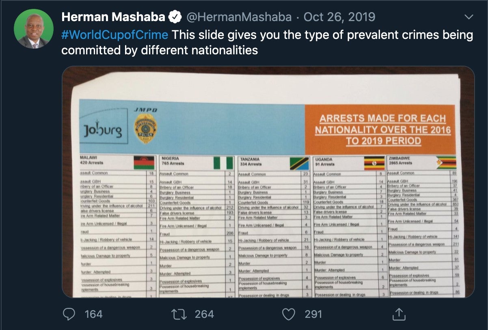Screen dimensions: 488x330
Task: Click the blue verified badge
Action: (175, 17)
